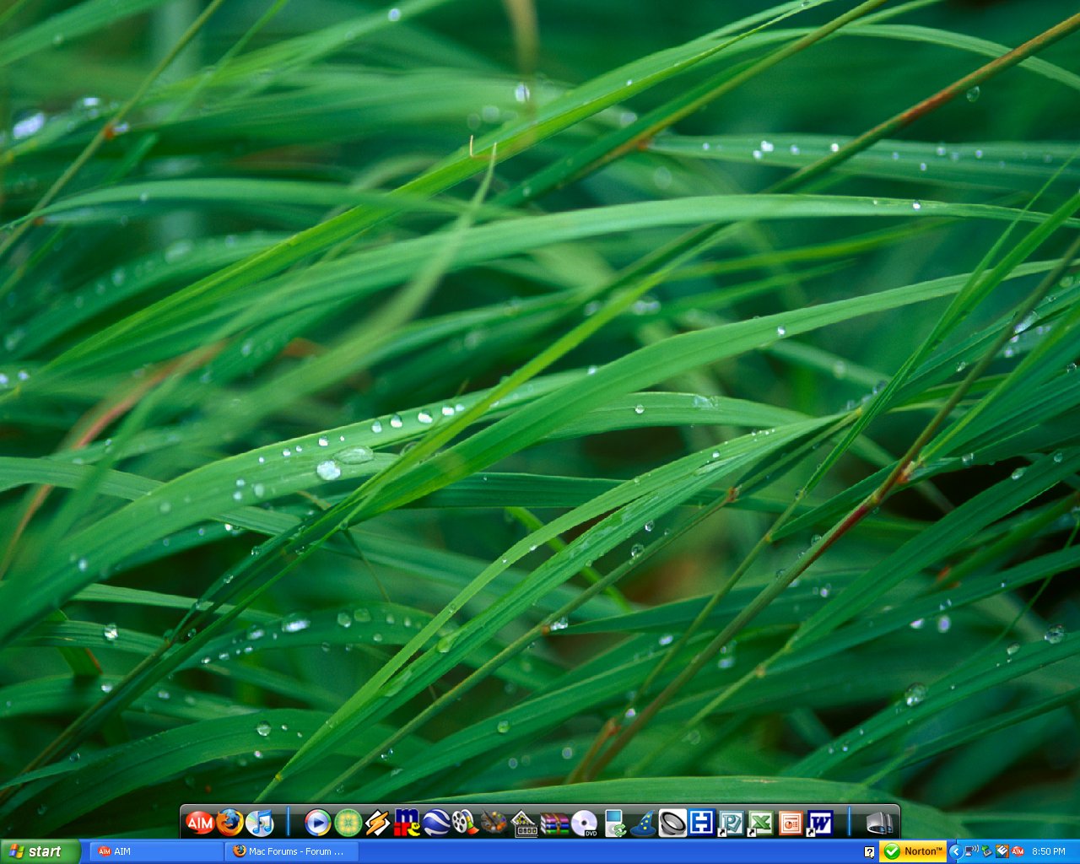The image size is (1080, 864).
Task: Launch Microsoft Word from the dock
Action: point(819,822)
